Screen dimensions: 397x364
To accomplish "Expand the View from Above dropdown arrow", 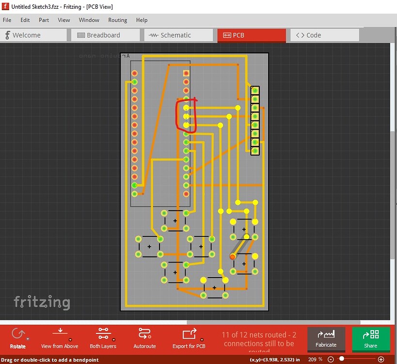I will pos(70,340).
